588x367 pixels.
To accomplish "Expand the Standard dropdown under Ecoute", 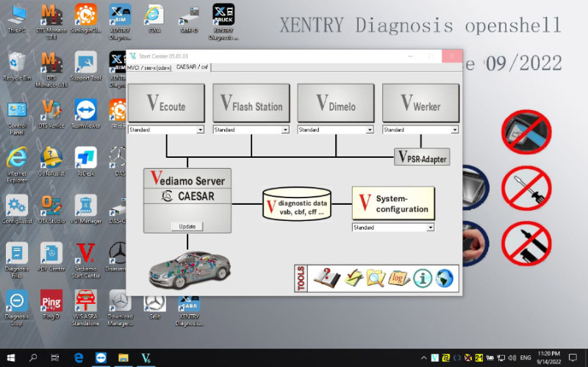I will (200, 130).
